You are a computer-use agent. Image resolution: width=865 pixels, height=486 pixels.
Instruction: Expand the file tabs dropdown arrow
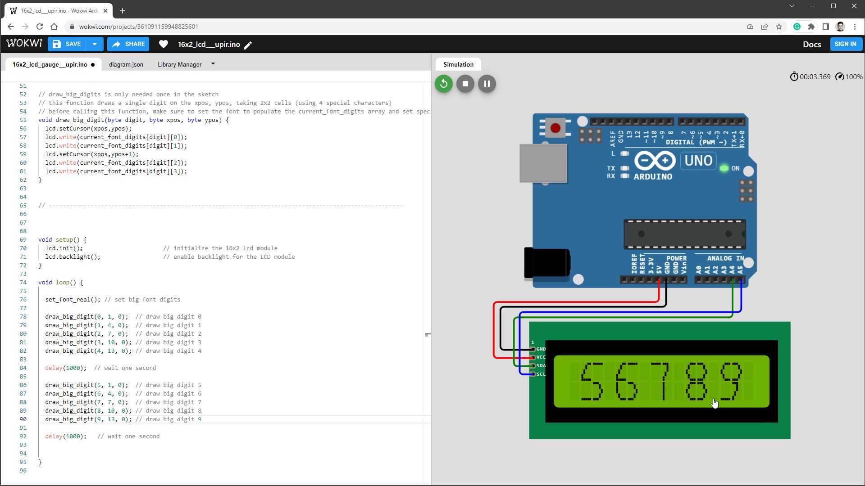[213, 64]
